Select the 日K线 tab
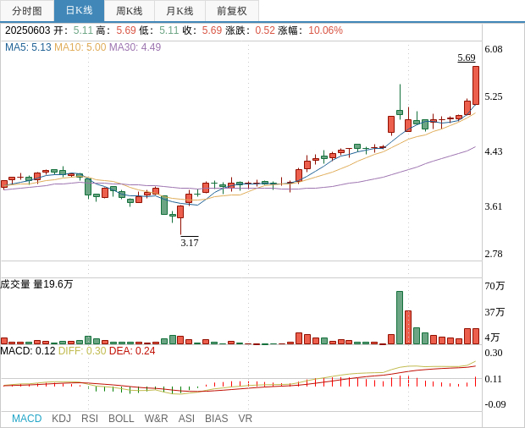This screenshot has width=525, height=428. tap(79, 11)
